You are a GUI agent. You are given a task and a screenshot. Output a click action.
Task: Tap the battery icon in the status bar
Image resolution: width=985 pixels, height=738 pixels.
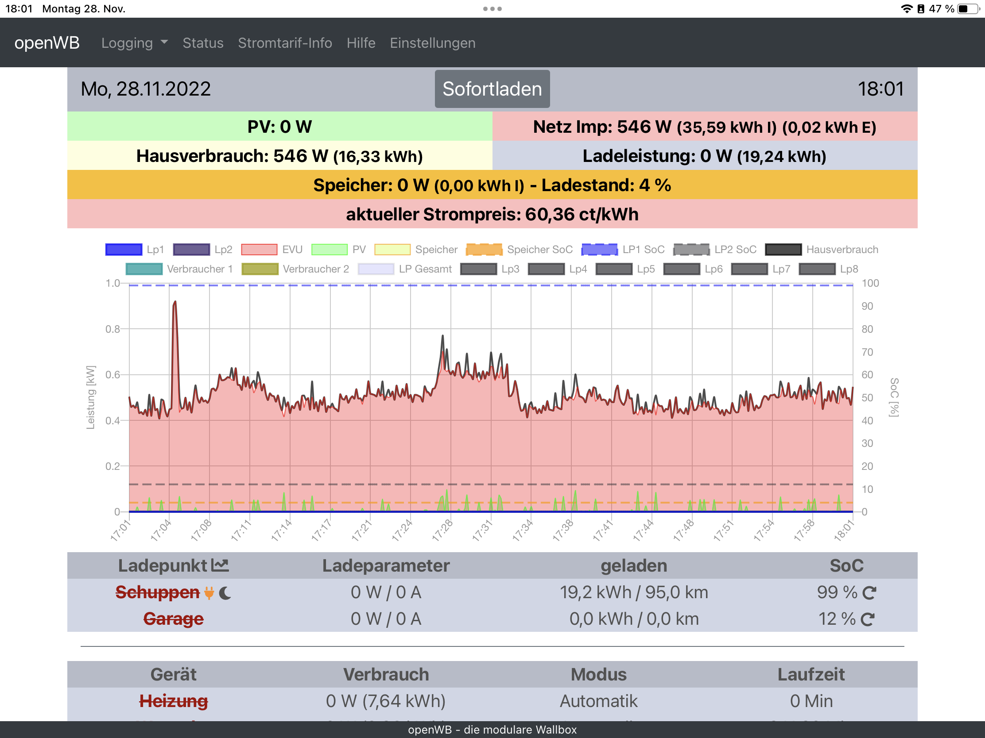[969, 9]
